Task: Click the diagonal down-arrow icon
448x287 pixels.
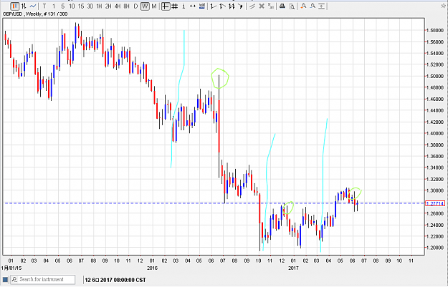Action: (x=241, y=6)
